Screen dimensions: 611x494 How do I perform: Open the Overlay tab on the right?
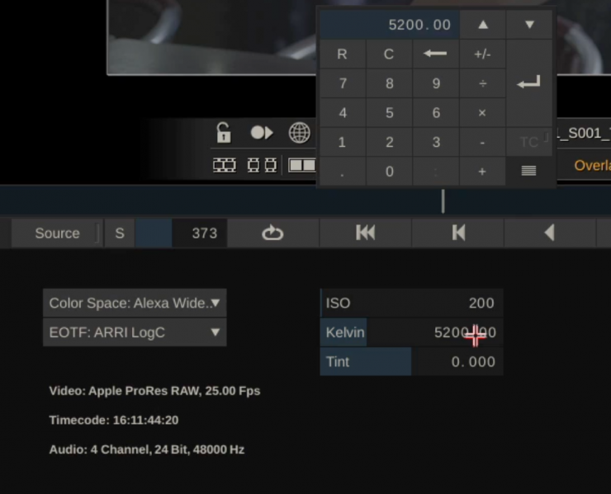(591, 165)
